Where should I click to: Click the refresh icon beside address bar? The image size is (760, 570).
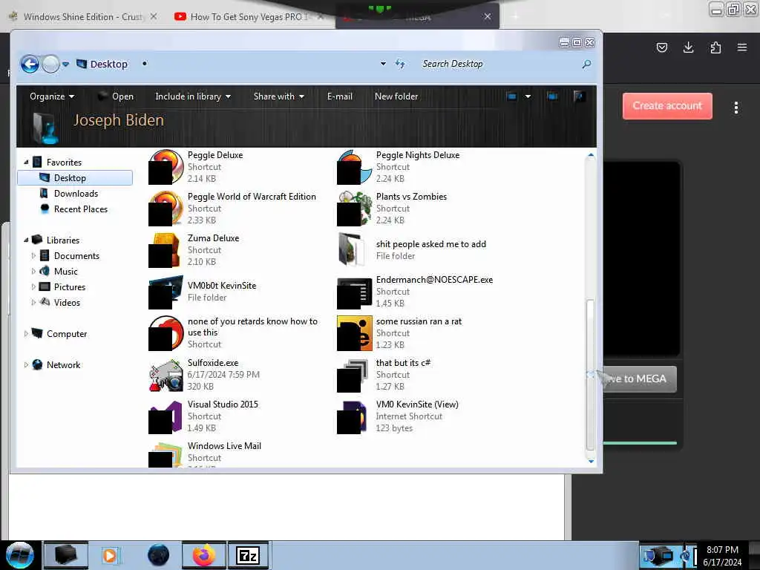(x=400, y=64)
